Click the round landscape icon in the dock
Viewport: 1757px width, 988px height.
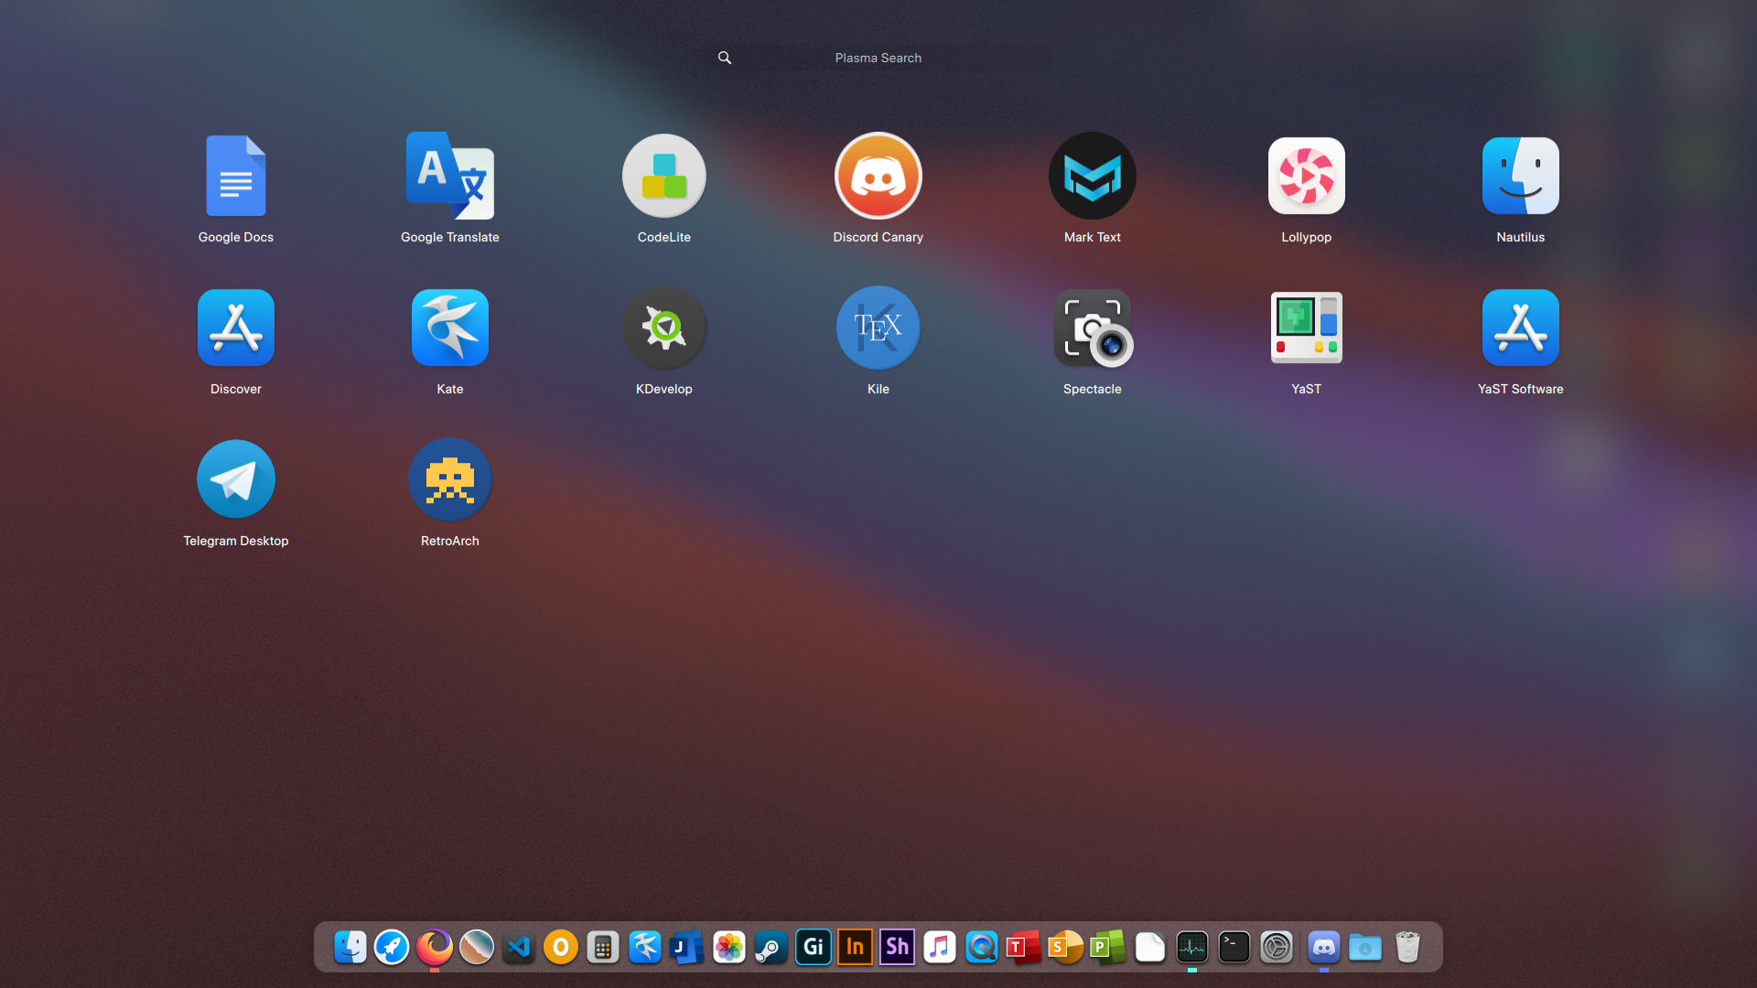(477, 947)
